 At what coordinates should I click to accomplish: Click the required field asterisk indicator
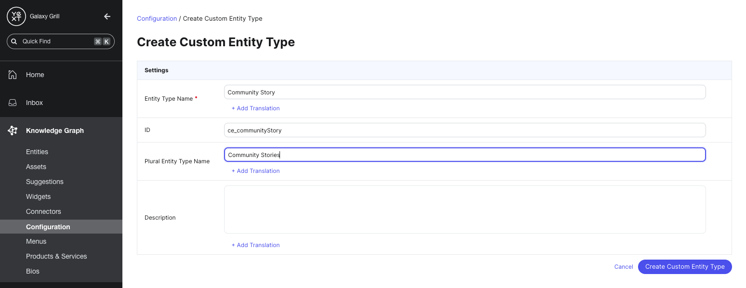coord(196,97)
